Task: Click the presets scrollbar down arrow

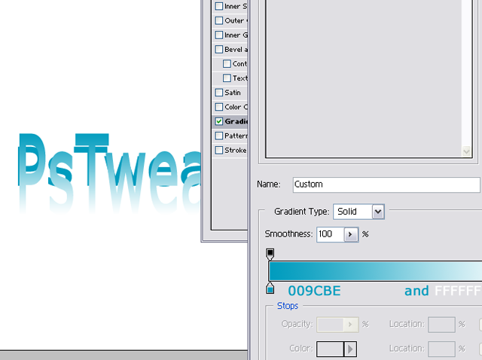Action: [x=467, y=151]
